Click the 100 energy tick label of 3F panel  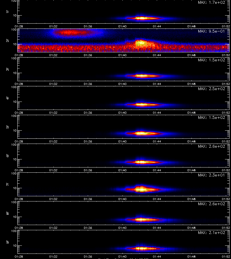[x=14, y=58]
